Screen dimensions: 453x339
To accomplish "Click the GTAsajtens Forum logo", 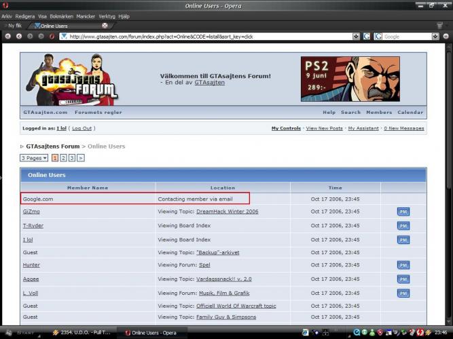I will (x=71, y=78).
